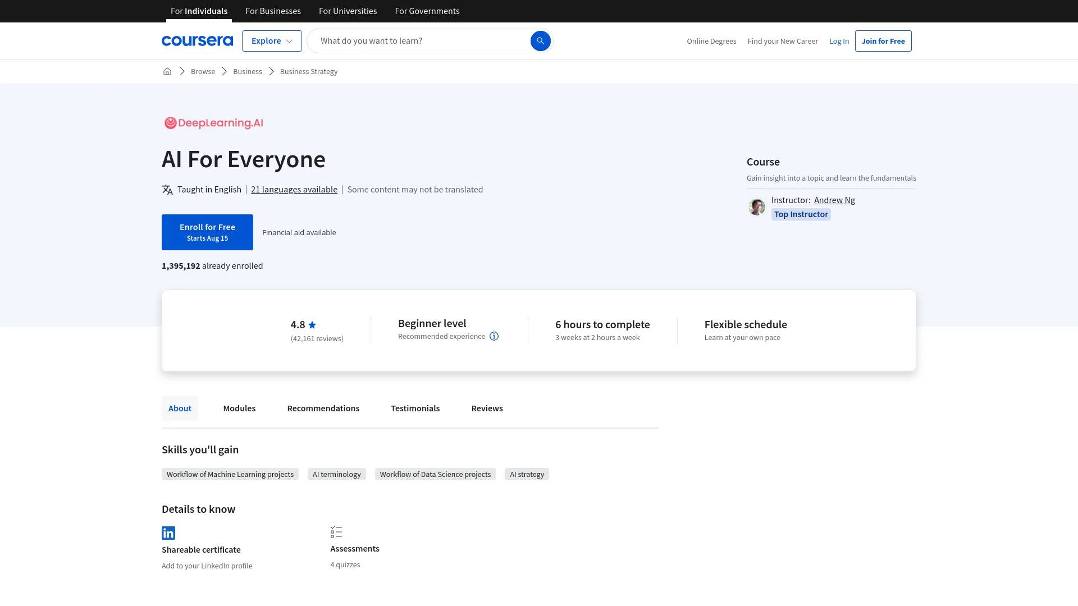
Task: Click the assessments checklist icon
Action: pyautogui.click(x=336, y=532)
